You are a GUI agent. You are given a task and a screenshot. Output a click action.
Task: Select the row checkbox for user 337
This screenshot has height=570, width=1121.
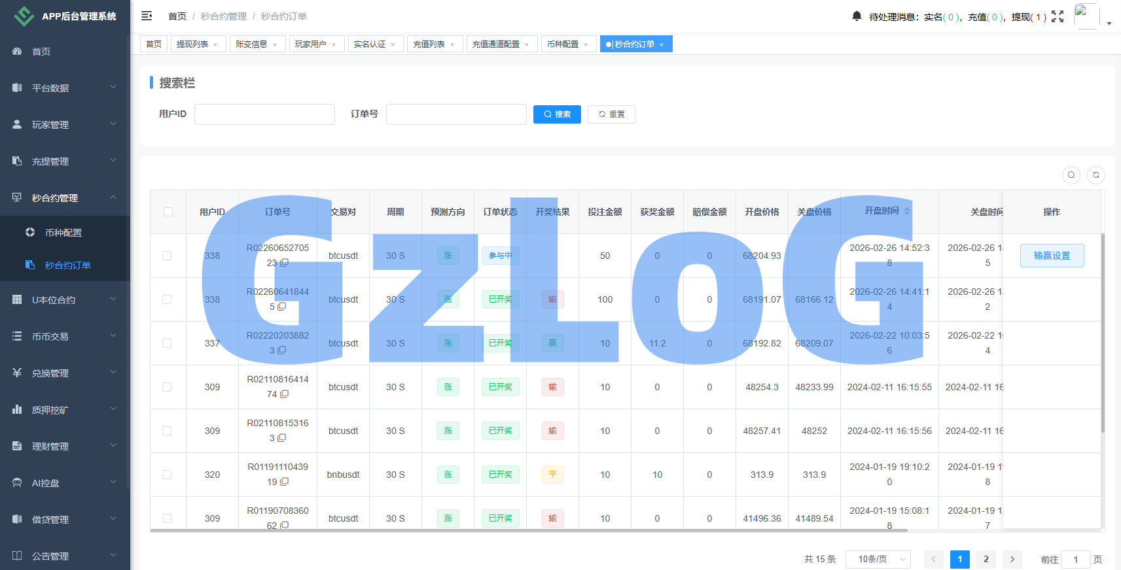point(167,343)
